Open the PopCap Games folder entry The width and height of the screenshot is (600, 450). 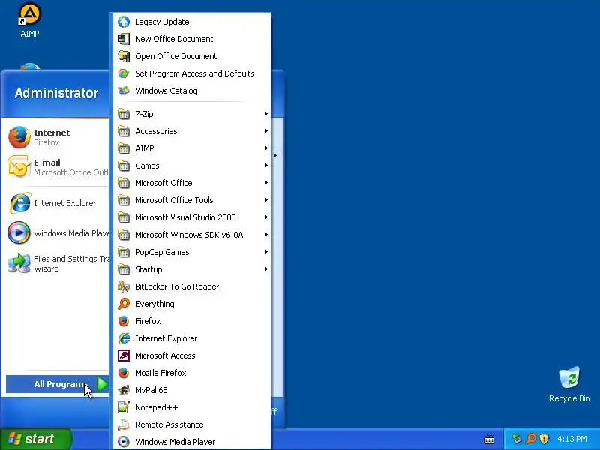coord(193,252)
